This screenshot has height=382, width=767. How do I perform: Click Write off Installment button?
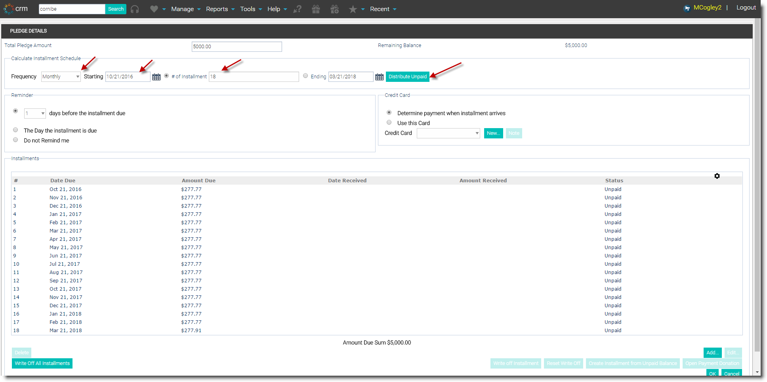516,363
